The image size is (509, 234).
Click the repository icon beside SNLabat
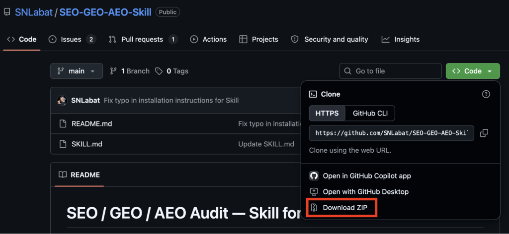(7, 12)
